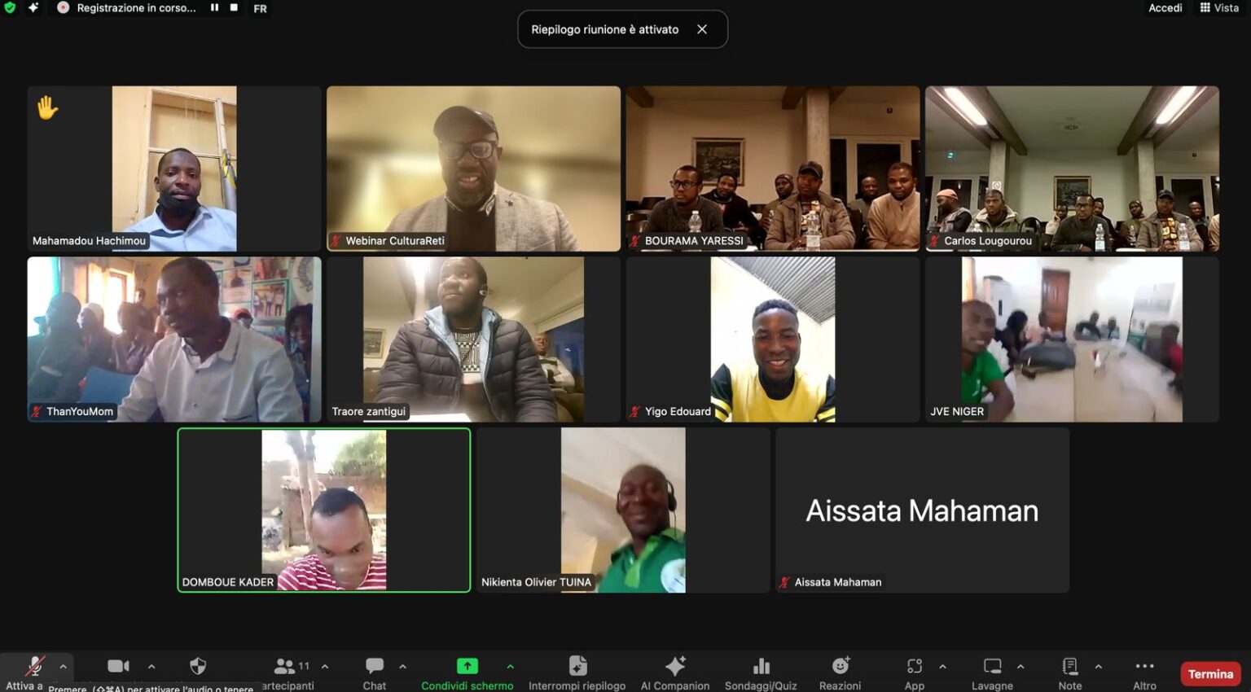Open the App marketplace icon
The width and height of the screenshot is (1251, 692).
coord(914,667)
